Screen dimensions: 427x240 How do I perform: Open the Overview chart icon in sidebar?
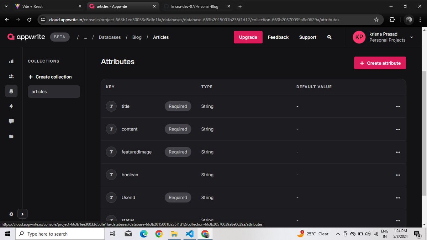(11, 61)
